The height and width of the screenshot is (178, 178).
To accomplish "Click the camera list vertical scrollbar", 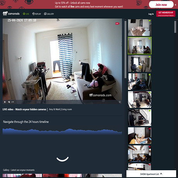I will coord(125,50).
